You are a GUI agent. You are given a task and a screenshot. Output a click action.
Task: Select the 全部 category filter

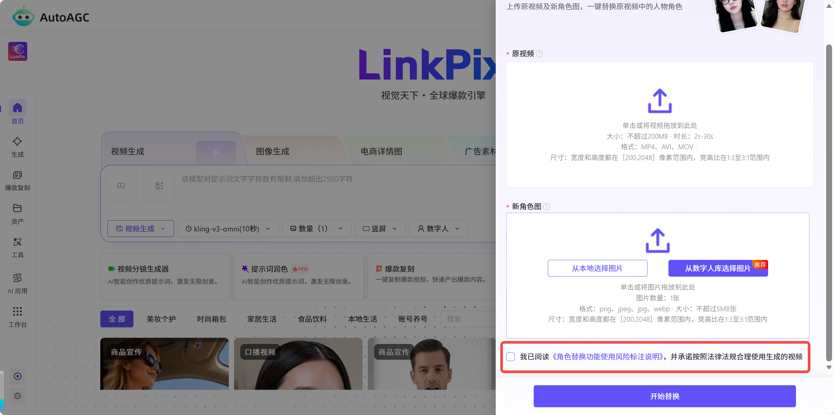click(117, 319)
